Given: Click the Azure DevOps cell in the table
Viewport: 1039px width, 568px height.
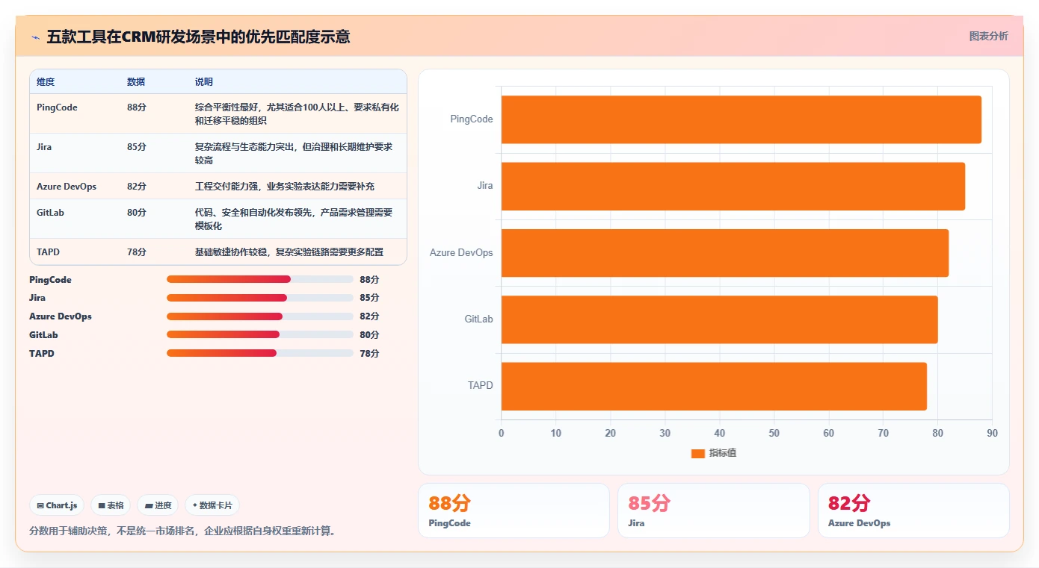Looking at the screenshot, I should (67, 187).
